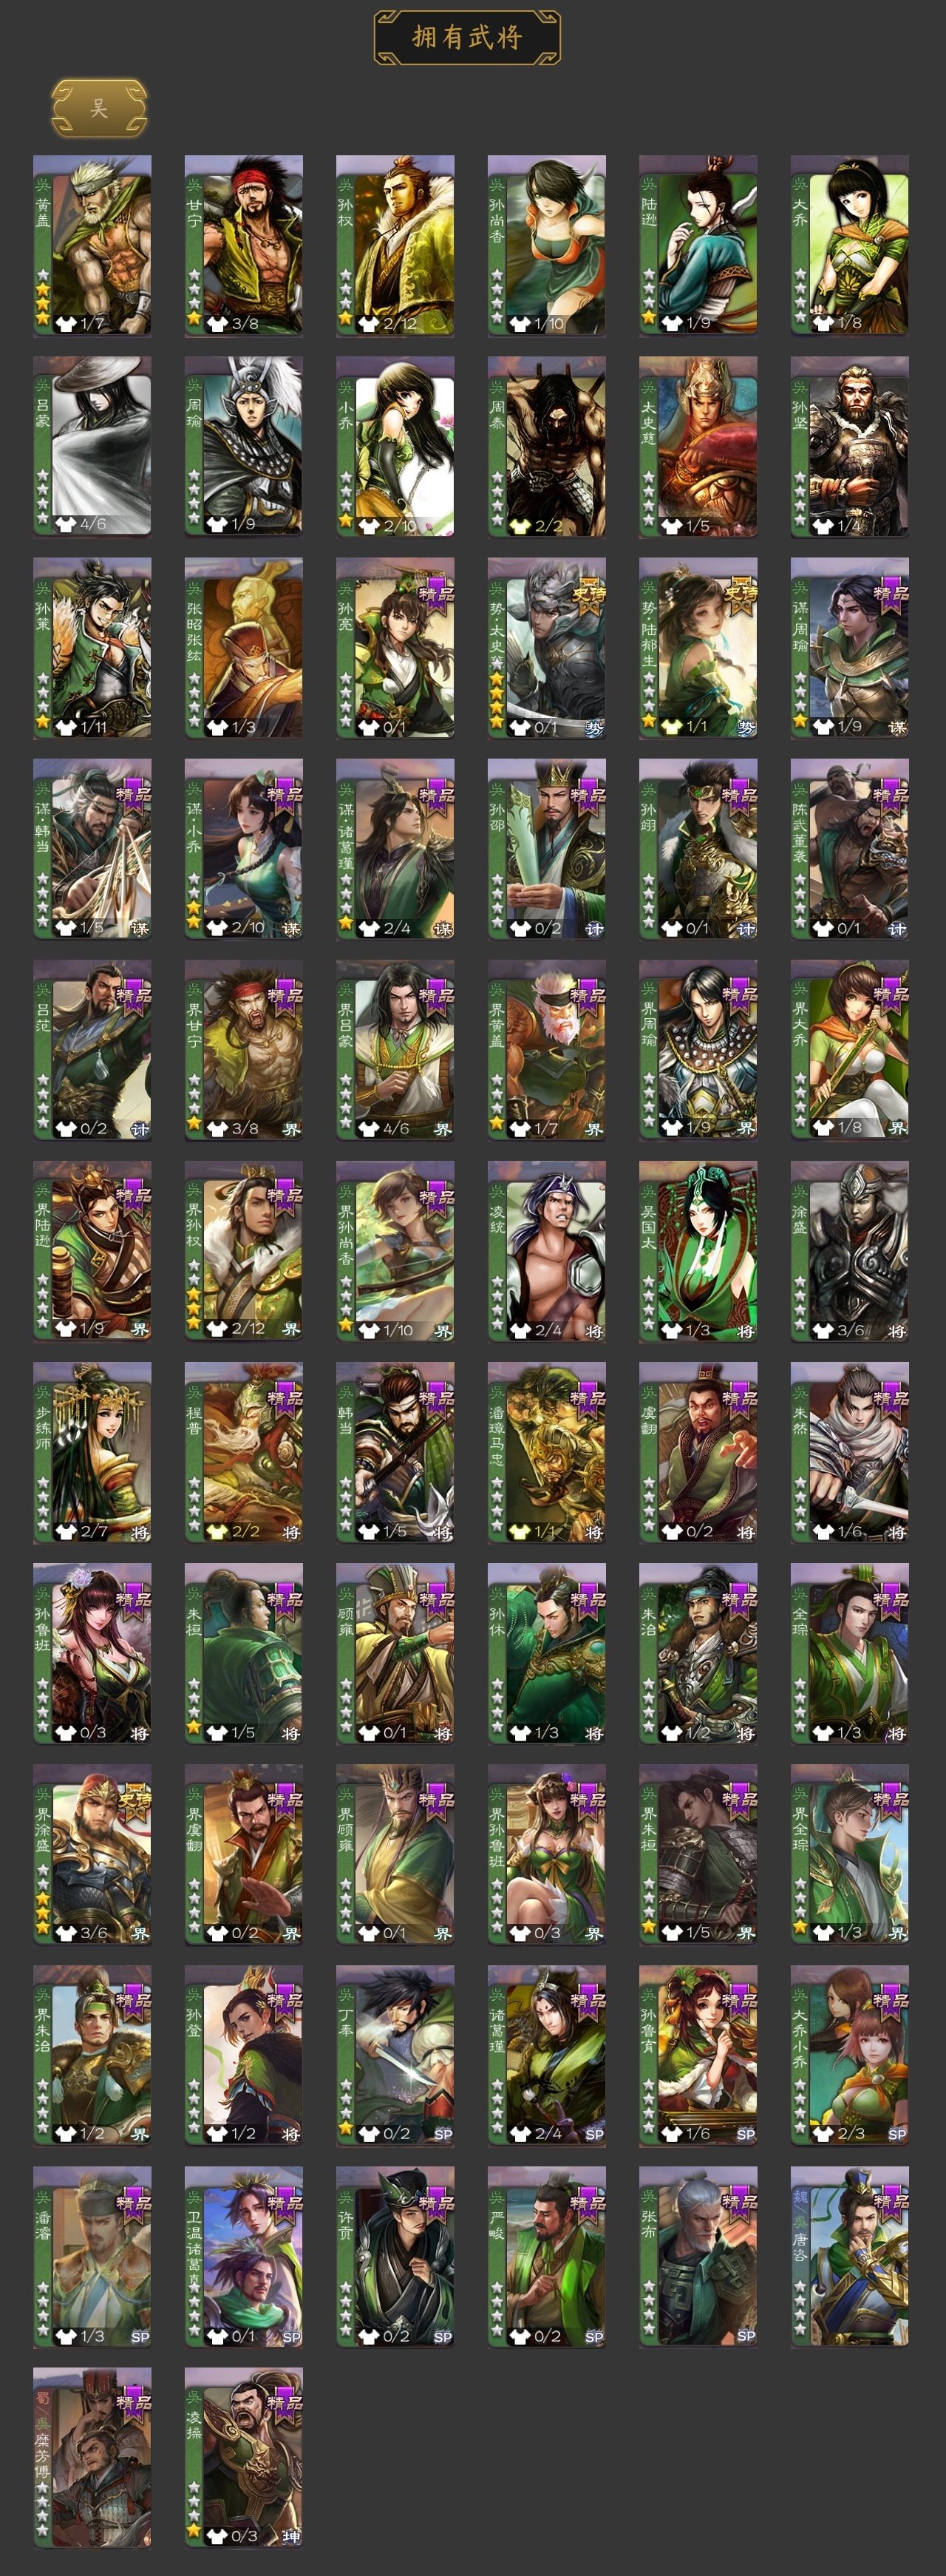
Task: Choose the 孙休 general card
Action: coord(547,1653)
